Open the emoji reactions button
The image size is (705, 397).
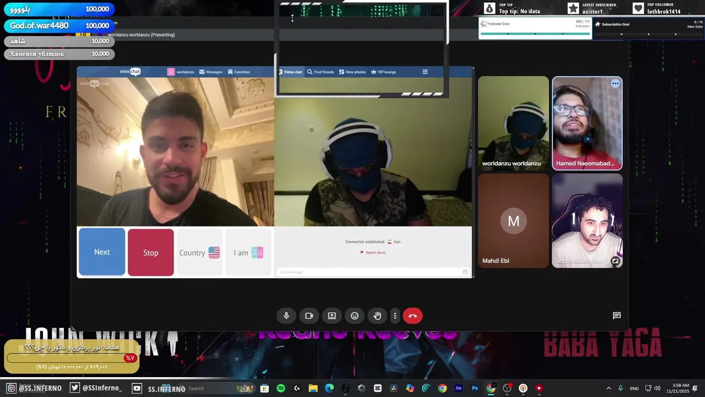(355, 316)
